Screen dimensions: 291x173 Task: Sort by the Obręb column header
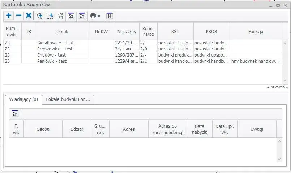[x=62, y=32]
